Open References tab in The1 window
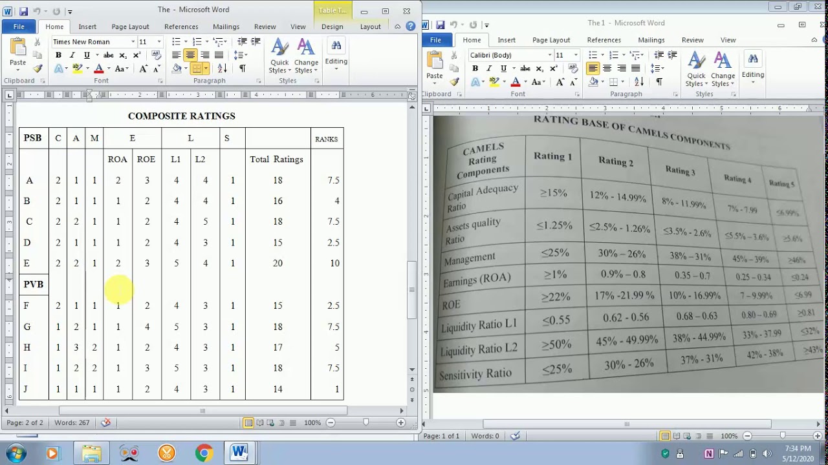Viewport: 828px width, 465px height. click(604, 40)
